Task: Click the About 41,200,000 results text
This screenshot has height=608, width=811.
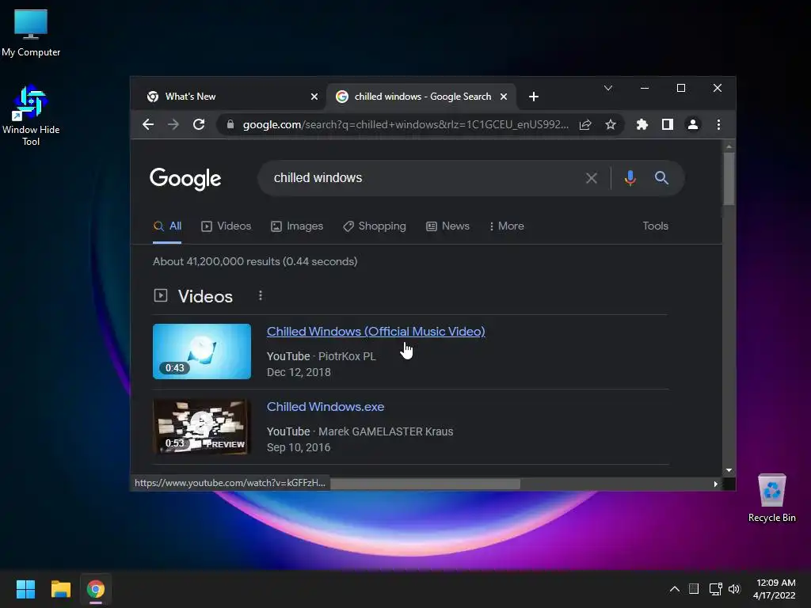Action: click(255, 261)
